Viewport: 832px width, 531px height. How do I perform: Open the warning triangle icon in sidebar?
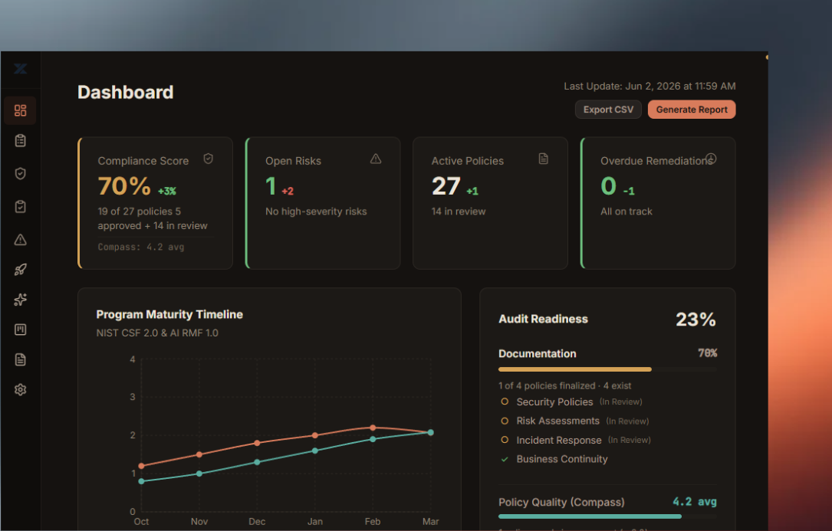pyautogui.click(x=20, y=240)
